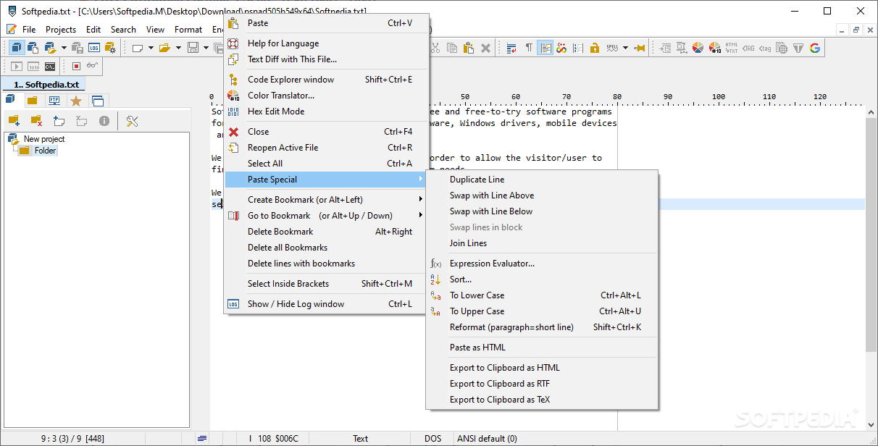Screen dimensions: 878x446
Task: Toggle the project panel cube button
Action: [x=16, y=48]
